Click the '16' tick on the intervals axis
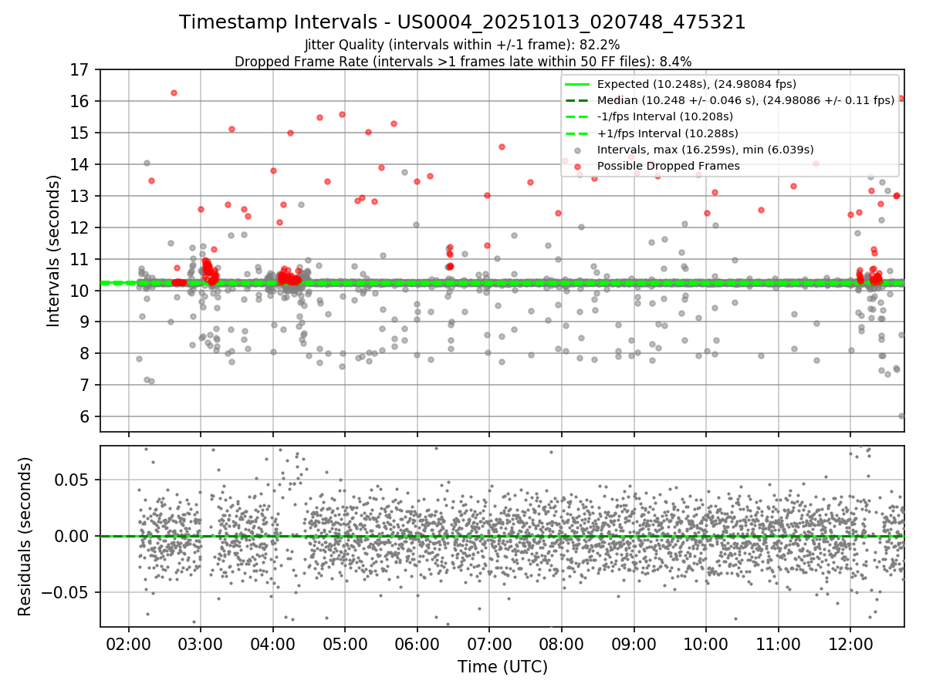Image resolution: width=926 pixels, height=694 pixels. pos(80,102)
